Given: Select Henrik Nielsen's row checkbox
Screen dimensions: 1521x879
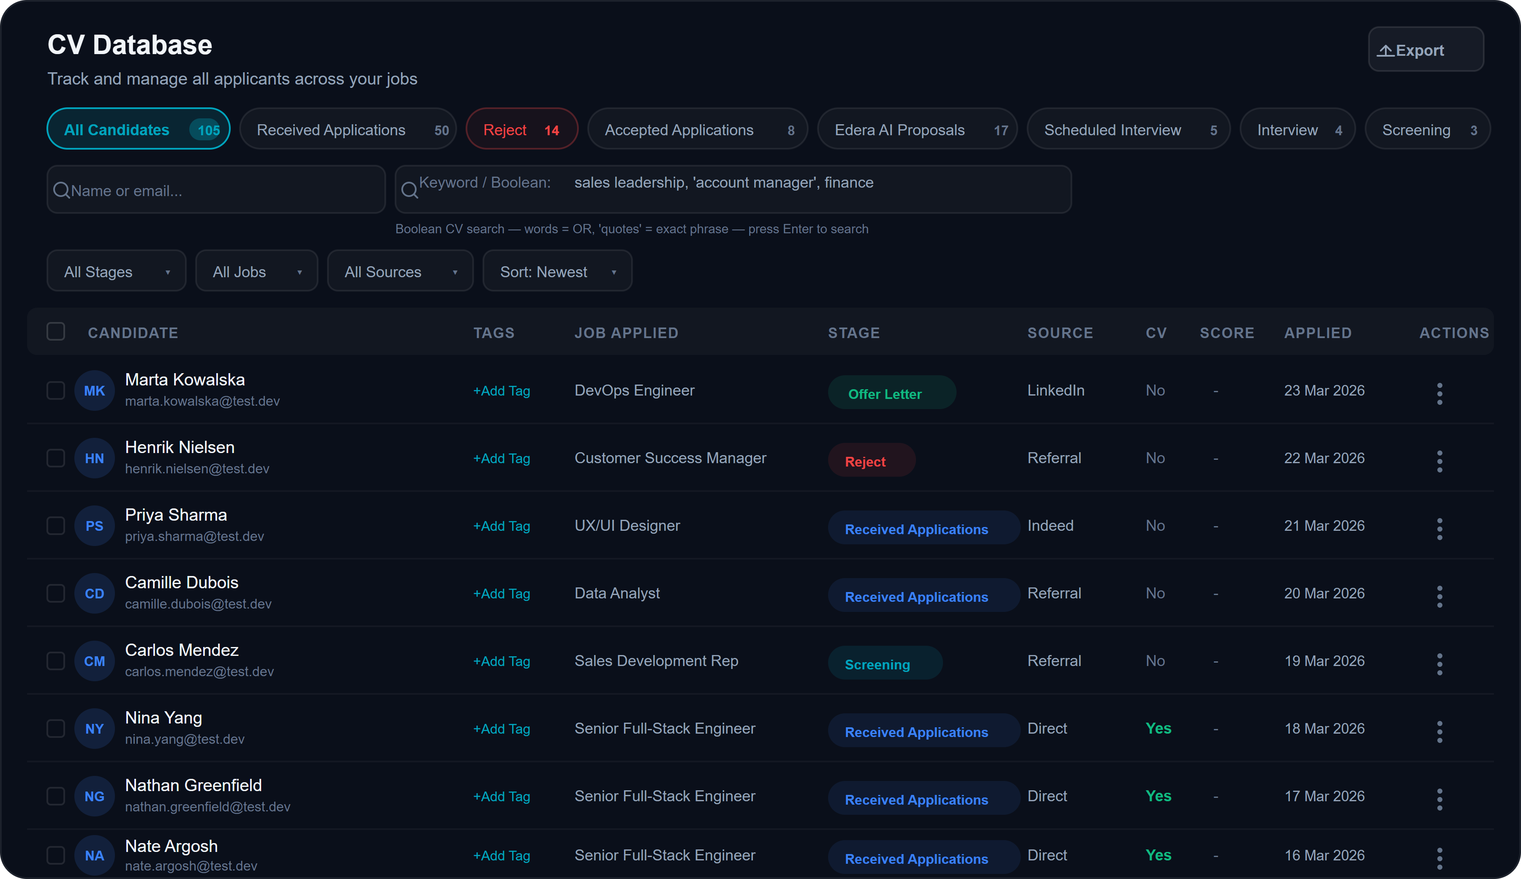Looking at the screenshot, I should 55,458.
